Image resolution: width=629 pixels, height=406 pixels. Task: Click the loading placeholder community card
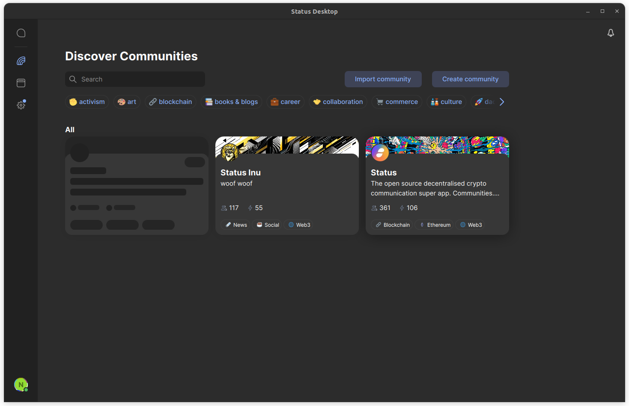tap(137, 186)
